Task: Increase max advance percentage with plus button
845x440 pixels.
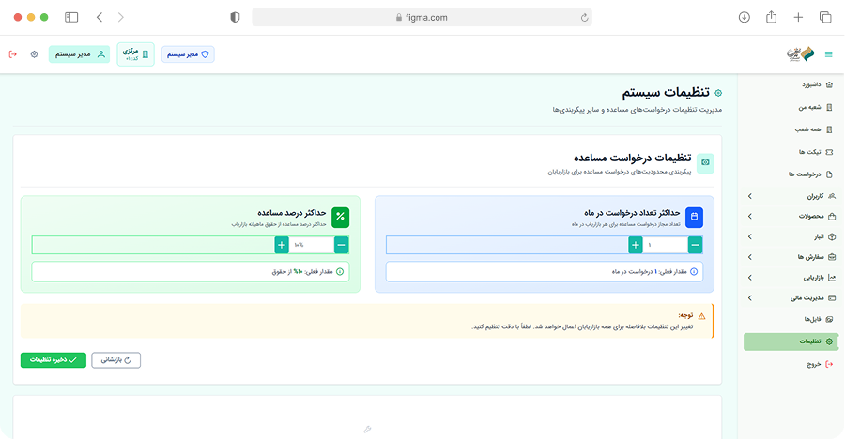Action: [x=282, y=245]
